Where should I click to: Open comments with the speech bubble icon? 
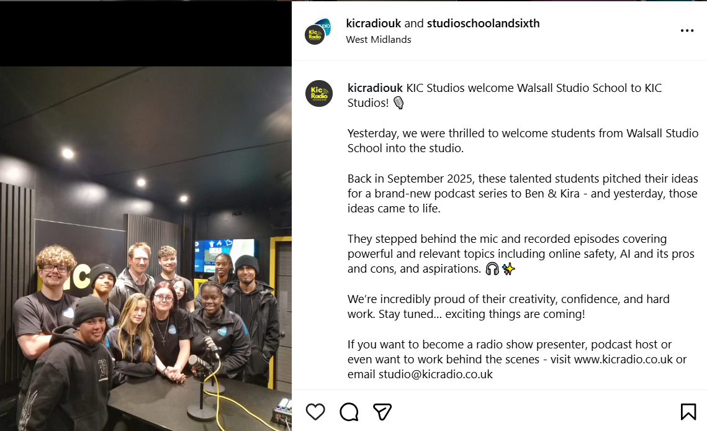349,412
